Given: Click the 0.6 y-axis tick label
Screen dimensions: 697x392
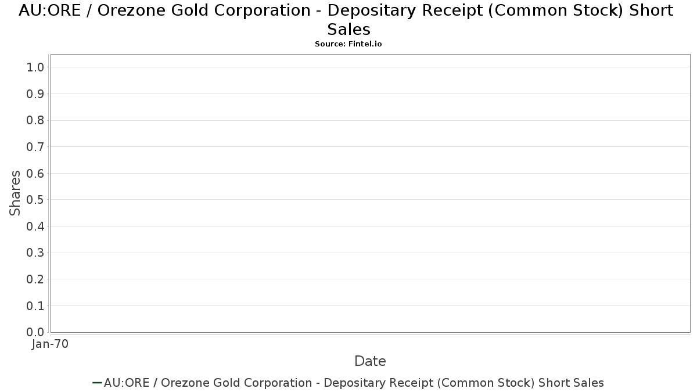Looking at the screenshot, I should [x=35, y=174].
